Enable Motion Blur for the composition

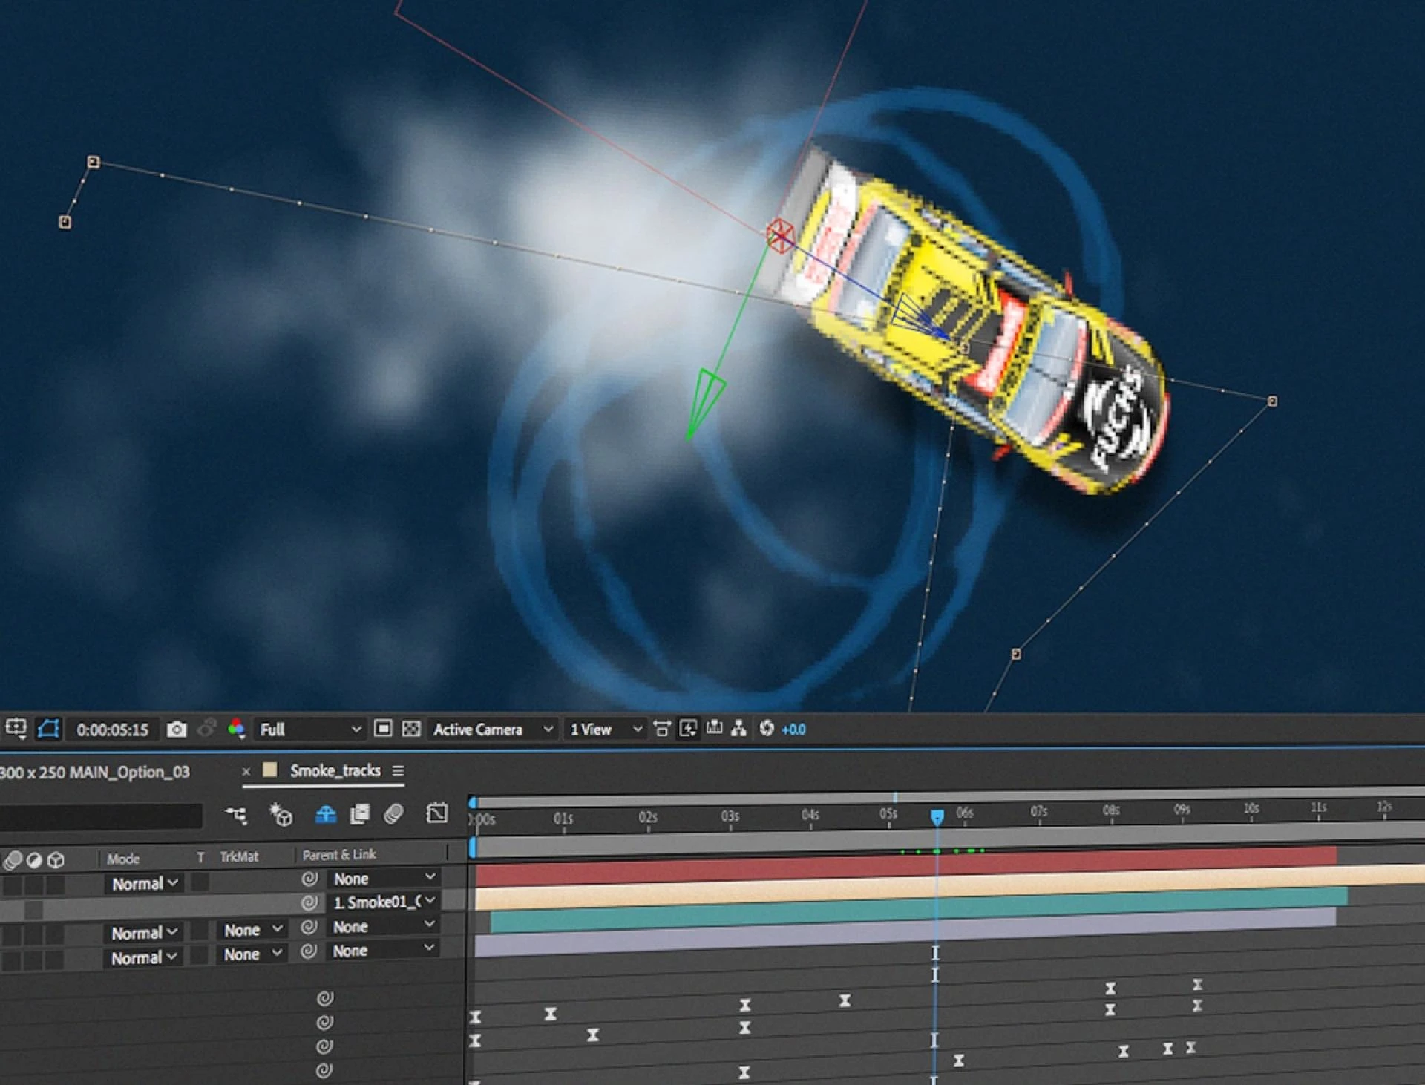coord(394,814)
